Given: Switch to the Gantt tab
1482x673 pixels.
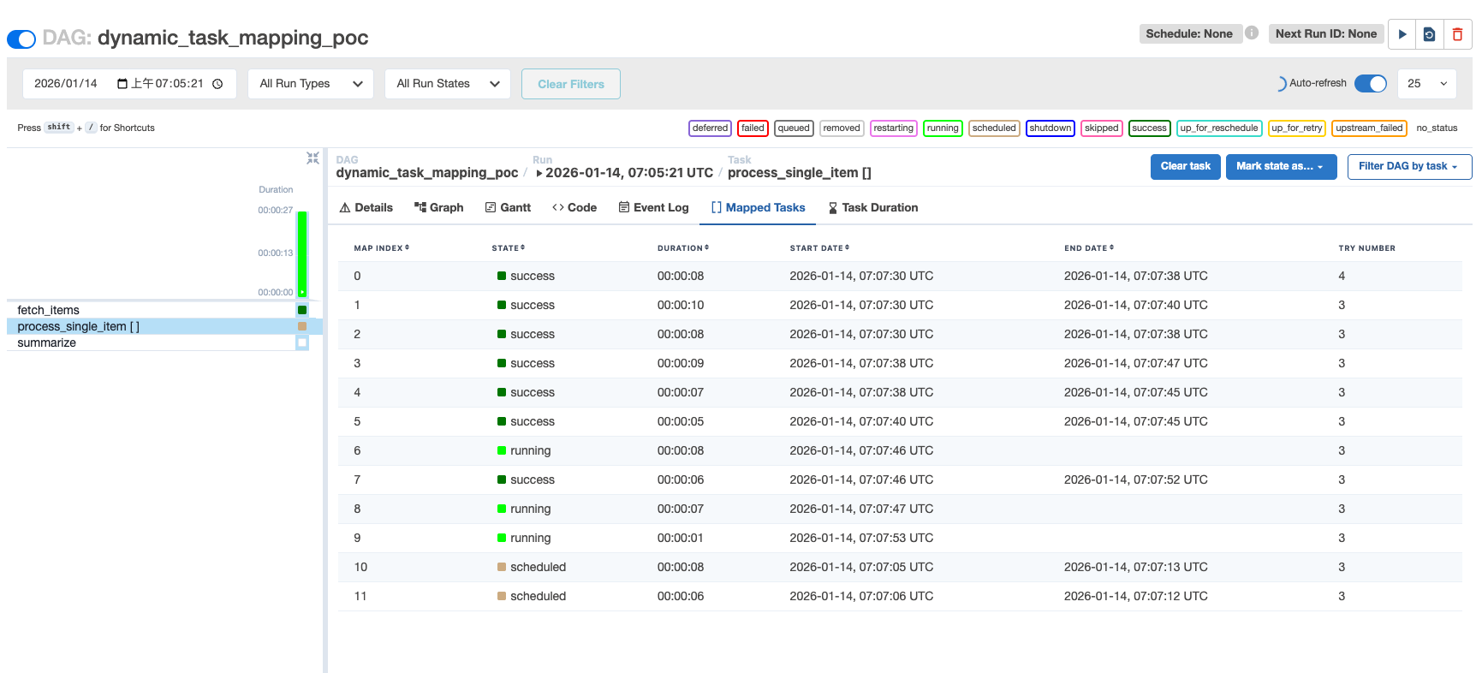Looking at the screenshot, I should [x=508, y=207].
